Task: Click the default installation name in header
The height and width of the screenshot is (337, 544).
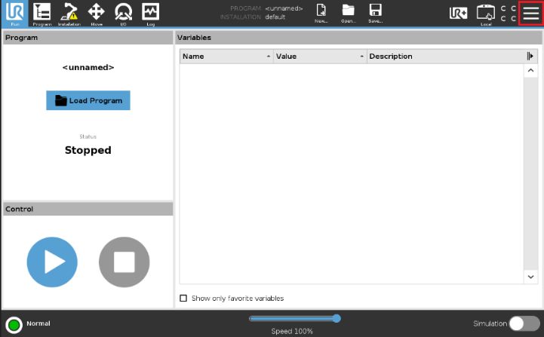Action: (x=275, y=17)
